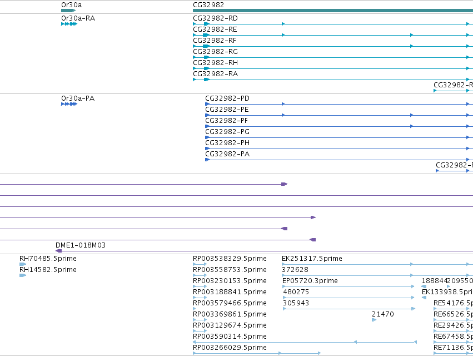Click the 372628 feature label

(x=295, y=270)
